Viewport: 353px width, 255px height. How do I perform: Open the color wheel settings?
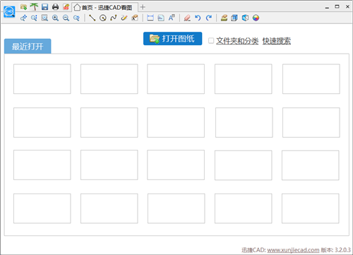[x=256, y=18]
